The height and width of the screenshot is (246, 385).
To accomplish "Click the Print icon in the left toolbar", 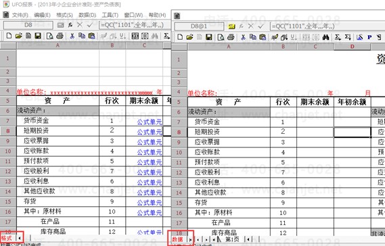I will click(x=60, y=36).
